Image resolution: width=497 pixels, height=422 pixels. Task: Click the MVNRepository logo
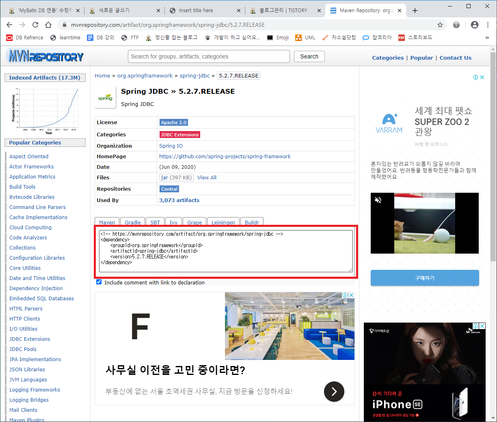(45, 56)
